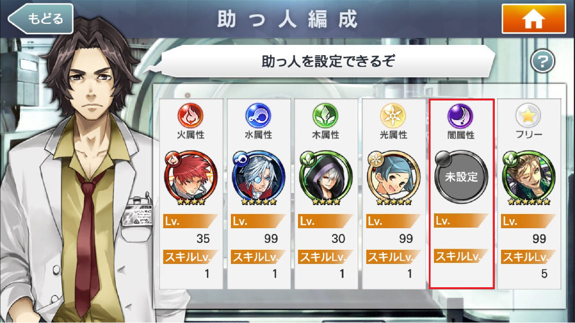Select the light attribute 光属性 sun icon
The height and width of the screenshot is (323, 575).
point(393,115)
